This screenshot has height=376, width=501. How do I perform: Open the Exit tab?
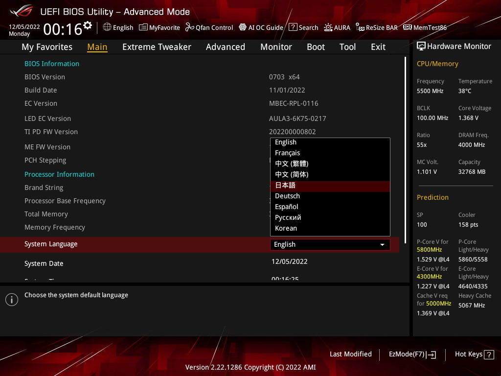(x=378, y=47)
